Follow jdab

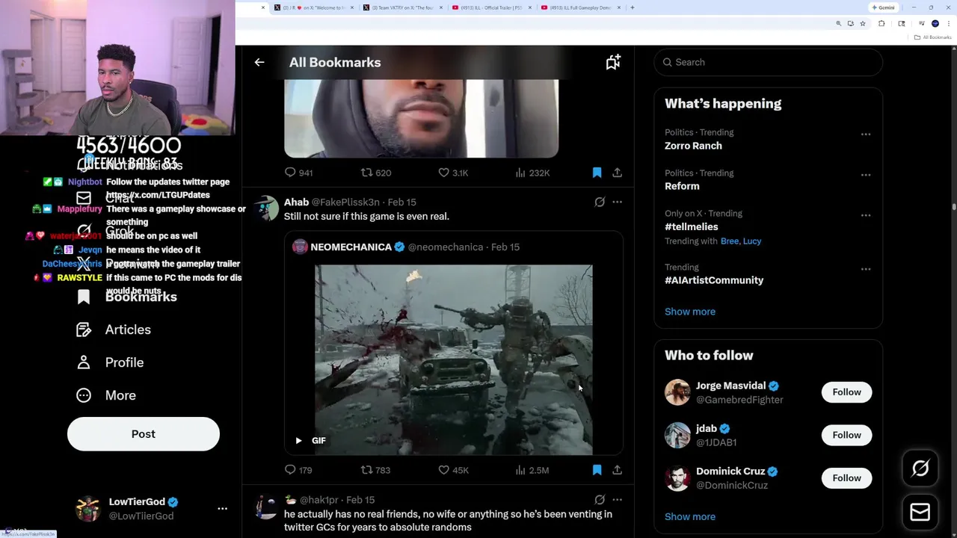pyautogui.click(x=846, y=435)
